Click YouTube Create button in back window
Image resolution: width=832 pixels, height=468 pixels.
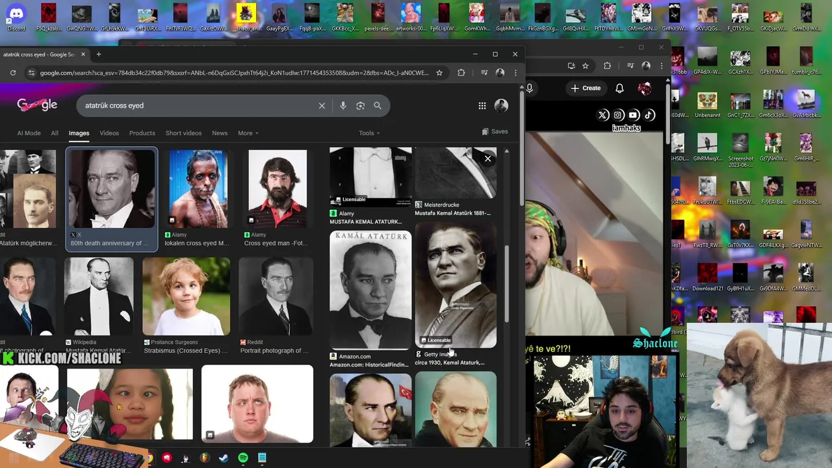[x=586, y=88]
